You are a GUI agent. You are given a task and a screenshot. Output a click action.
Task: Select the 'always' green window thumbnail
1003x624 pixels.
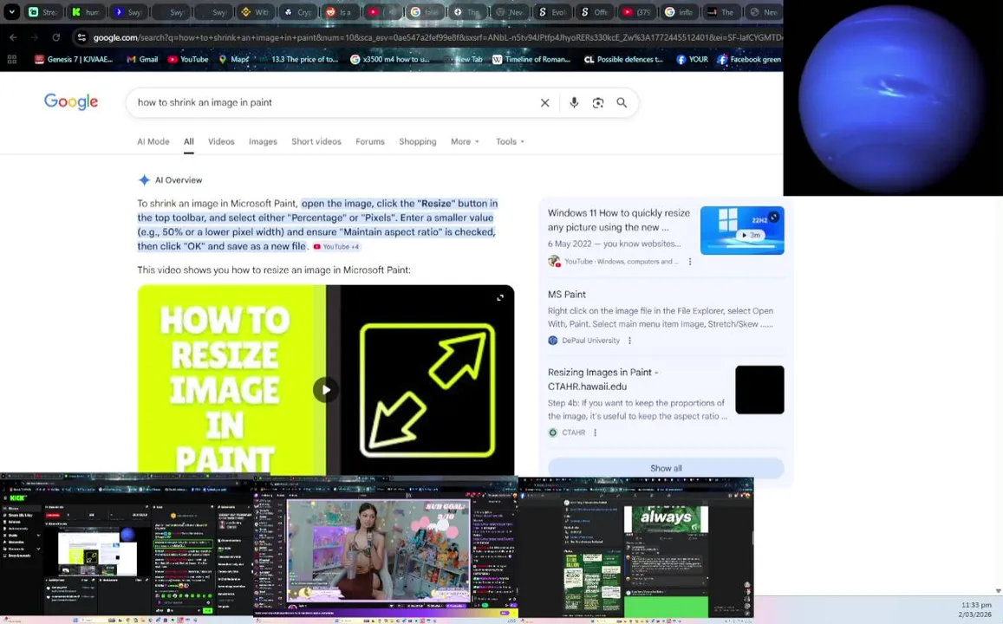click(x=635, y=549)
